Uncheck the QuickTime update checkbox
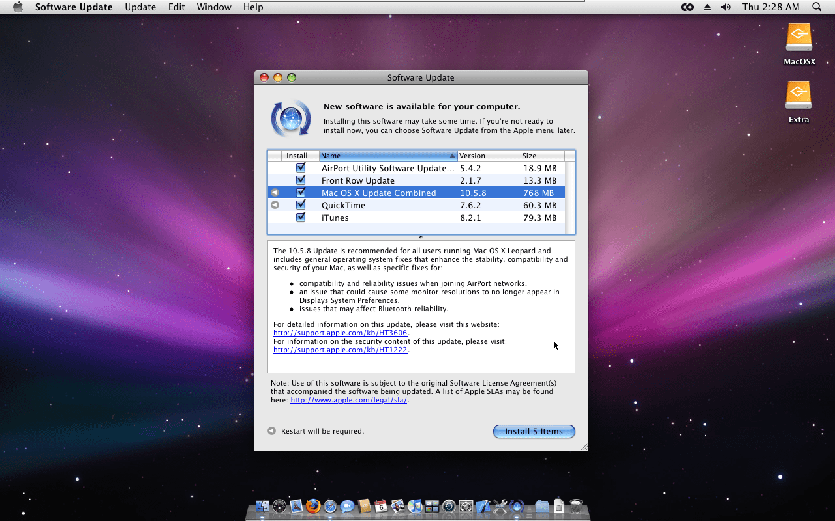Viewport: 835px width, 521px height. pyautogui.click(x=301, y=204)
